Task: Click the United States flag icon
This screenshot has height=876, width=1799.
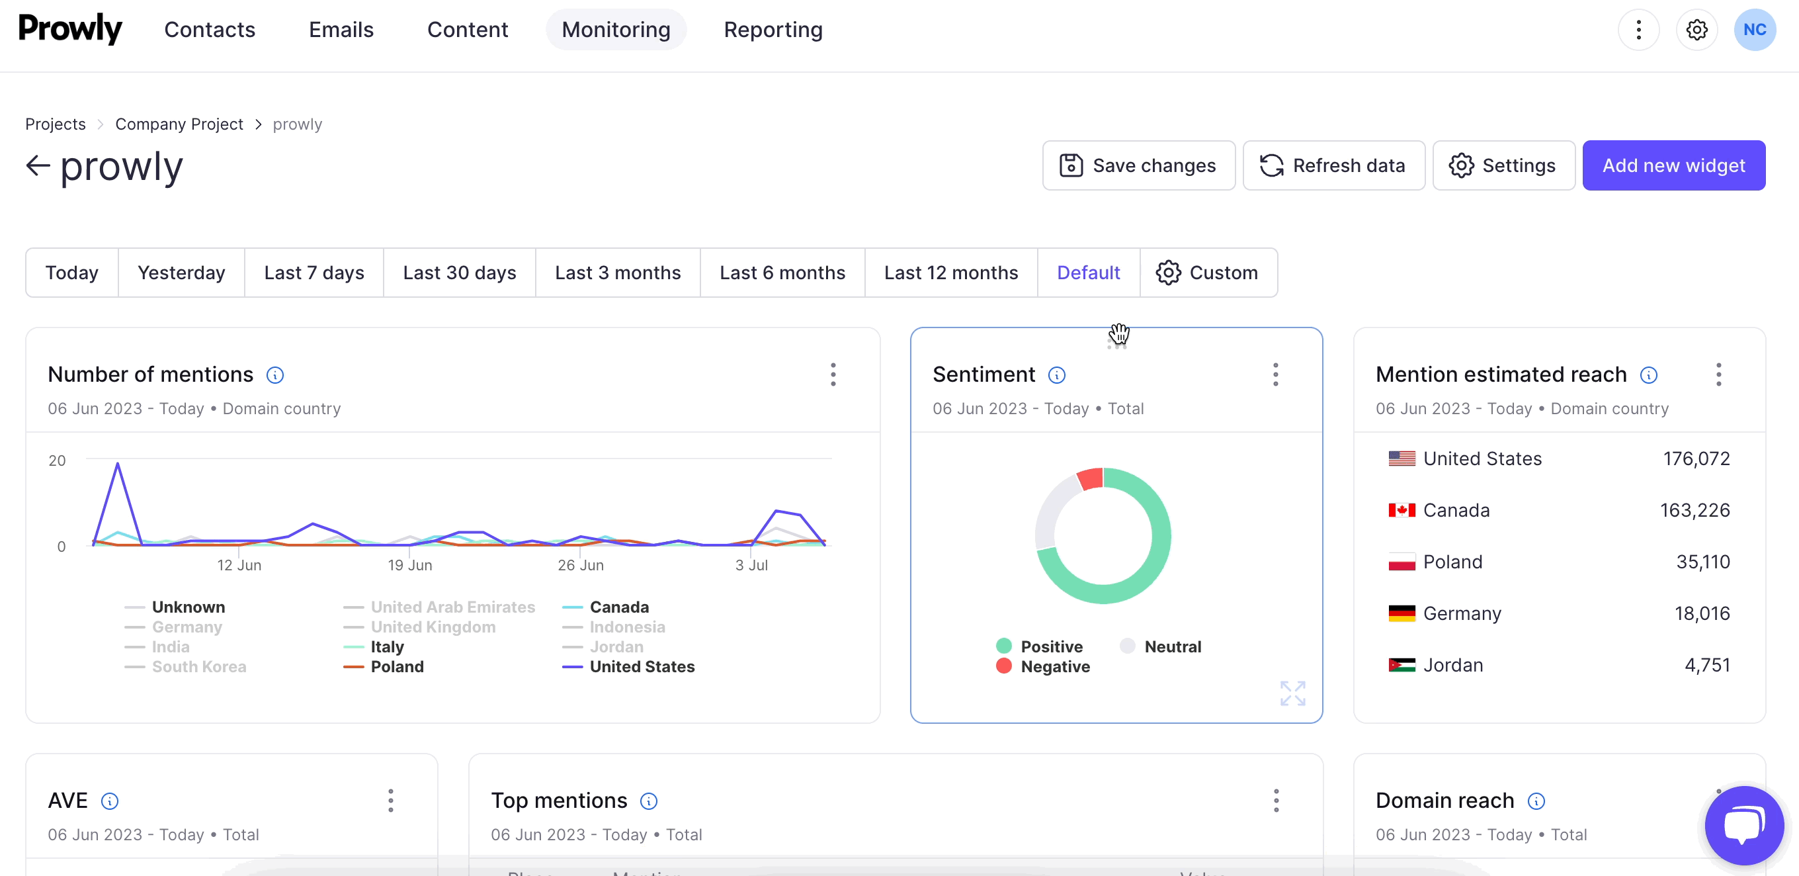Action: tap(1402, 459)
